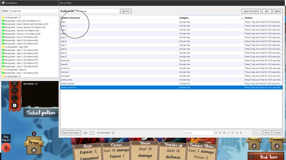Image resolution: width=286 pixels, height=160 pixels.
Task: Click the Cancel button
Action: coord(278,133)
